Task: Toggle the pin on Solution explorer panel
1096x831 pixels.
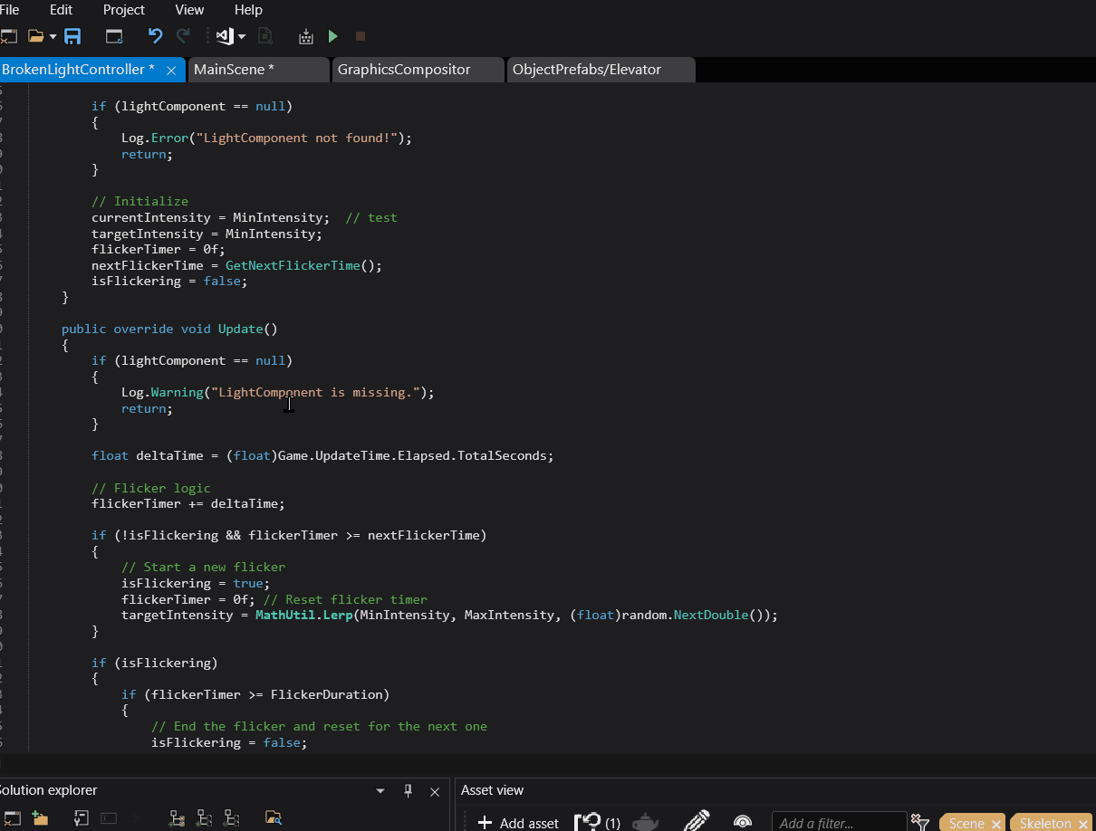Action: pos(408,790)
